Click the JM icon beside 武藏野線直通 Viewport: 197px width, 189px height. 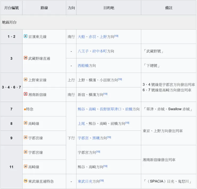pos(26,58)
